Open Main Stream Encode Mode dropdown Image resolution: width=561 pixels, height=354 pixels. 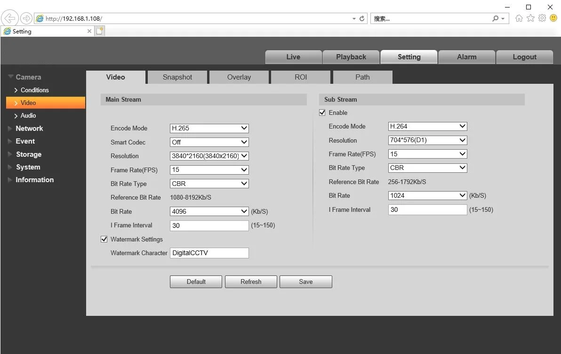[x=209, y=128]
